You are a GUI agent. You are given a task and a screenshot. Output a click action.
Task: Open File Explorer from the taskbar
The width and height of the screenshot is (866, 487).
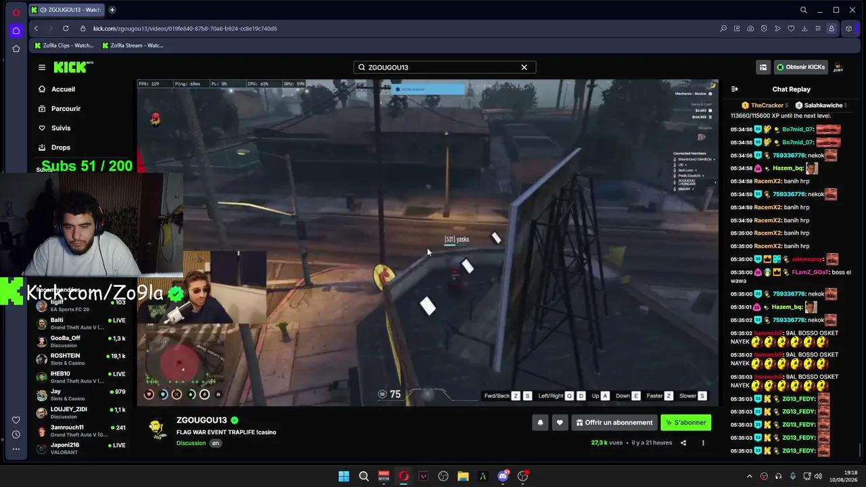[463, 476]
